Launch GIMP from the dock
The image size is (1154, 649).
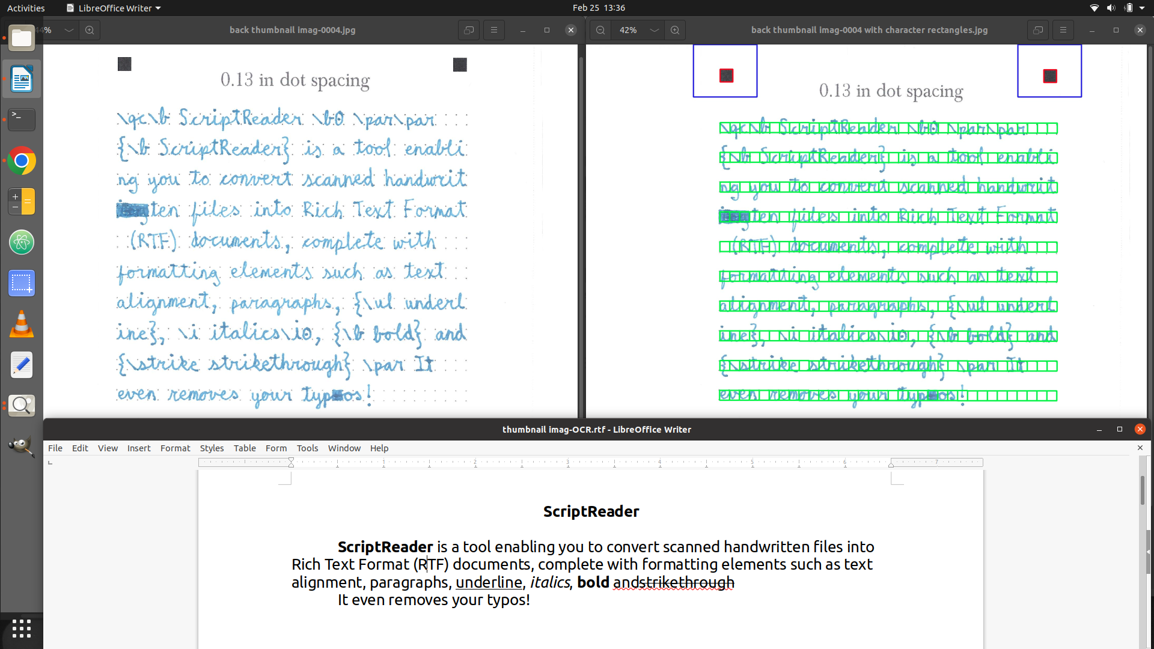(x=22, y=446)
